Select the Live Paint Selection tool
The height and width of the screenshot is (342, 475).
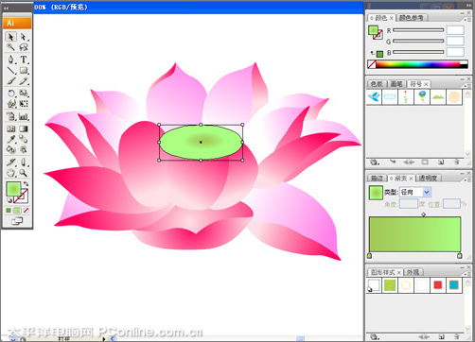(x=24, y=149)
